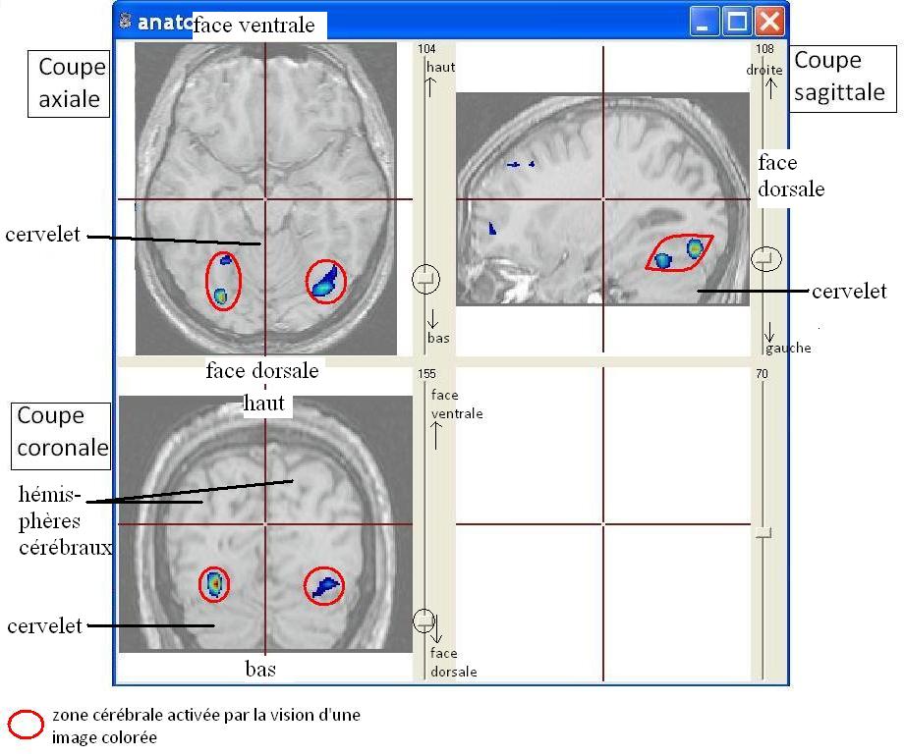Image resolution: width=905 pixels, height=756 pixels.
Task: Click the sagittal slice slider handle at 108
Action: (x=766, y=259)
